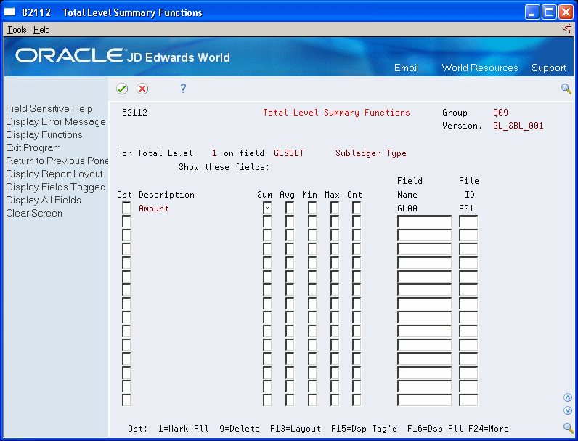The width and height of the screenshot is (578, 441).
Task: Open World Resources link
Action: tap(480, 68)
